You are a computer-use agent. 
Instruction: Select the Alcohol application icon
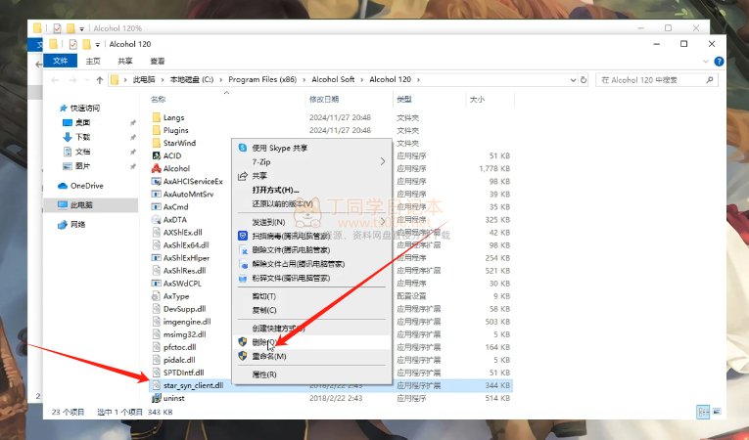click(x=157, y=168)
